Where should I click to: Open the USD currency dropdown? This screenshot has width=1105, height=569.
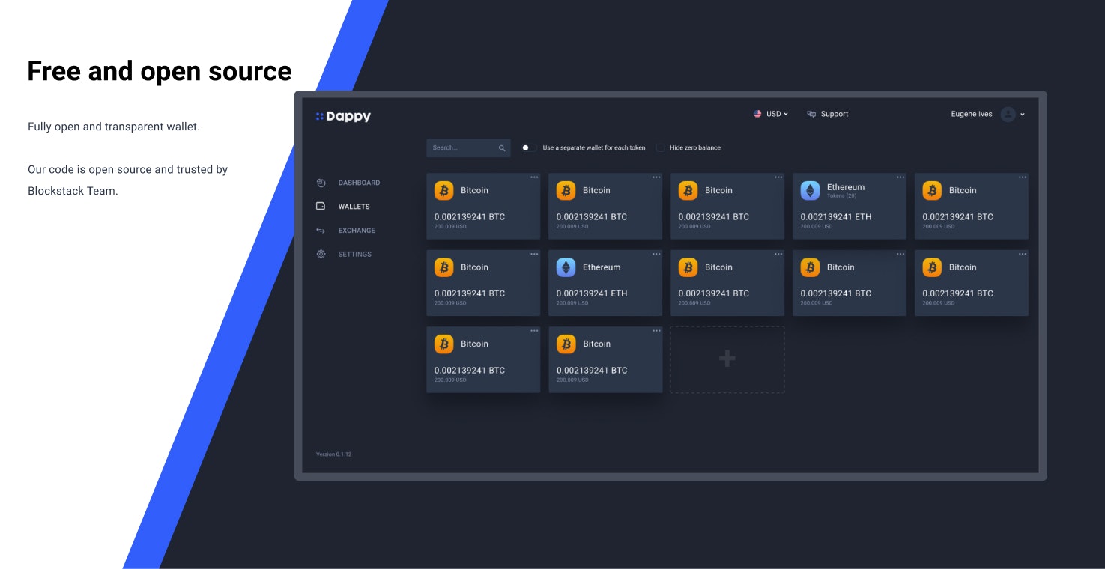(x=772, y=114)
